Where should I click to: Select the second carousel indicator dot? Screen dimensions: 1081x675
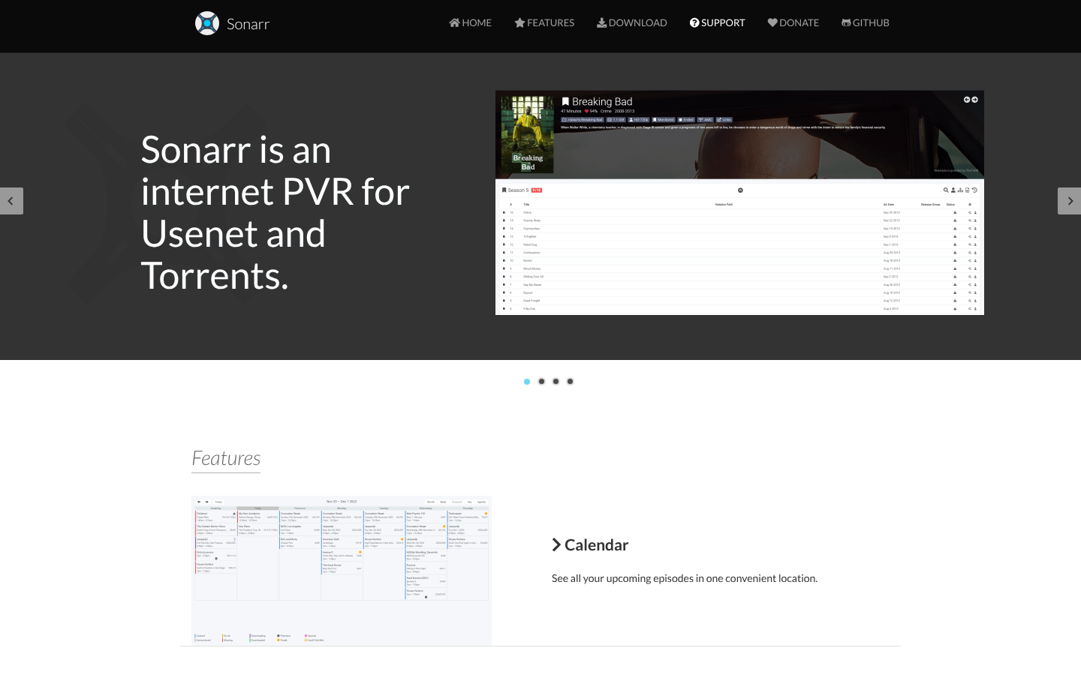pyautogui.click(x=541, y=382)
